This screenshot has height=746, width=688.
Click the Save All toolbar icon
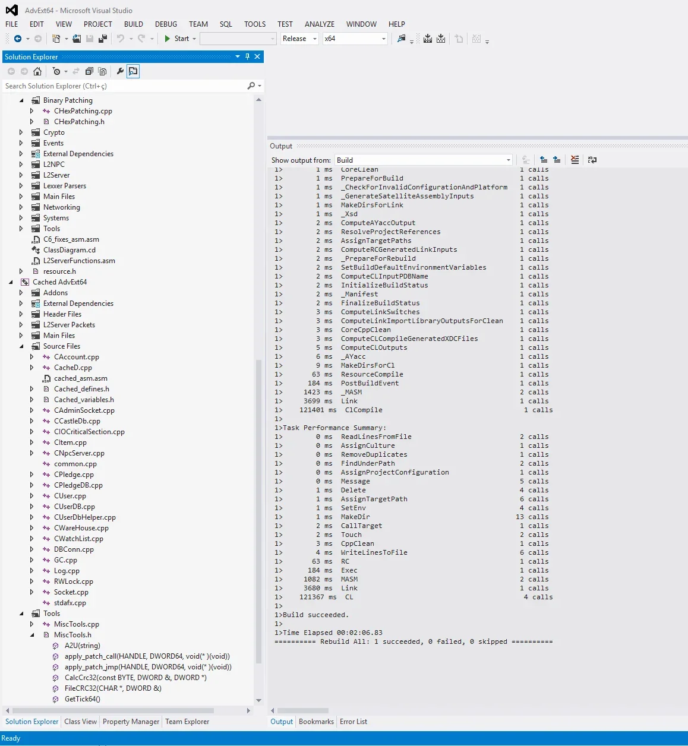pyautogui.click(x=103, y=39)
